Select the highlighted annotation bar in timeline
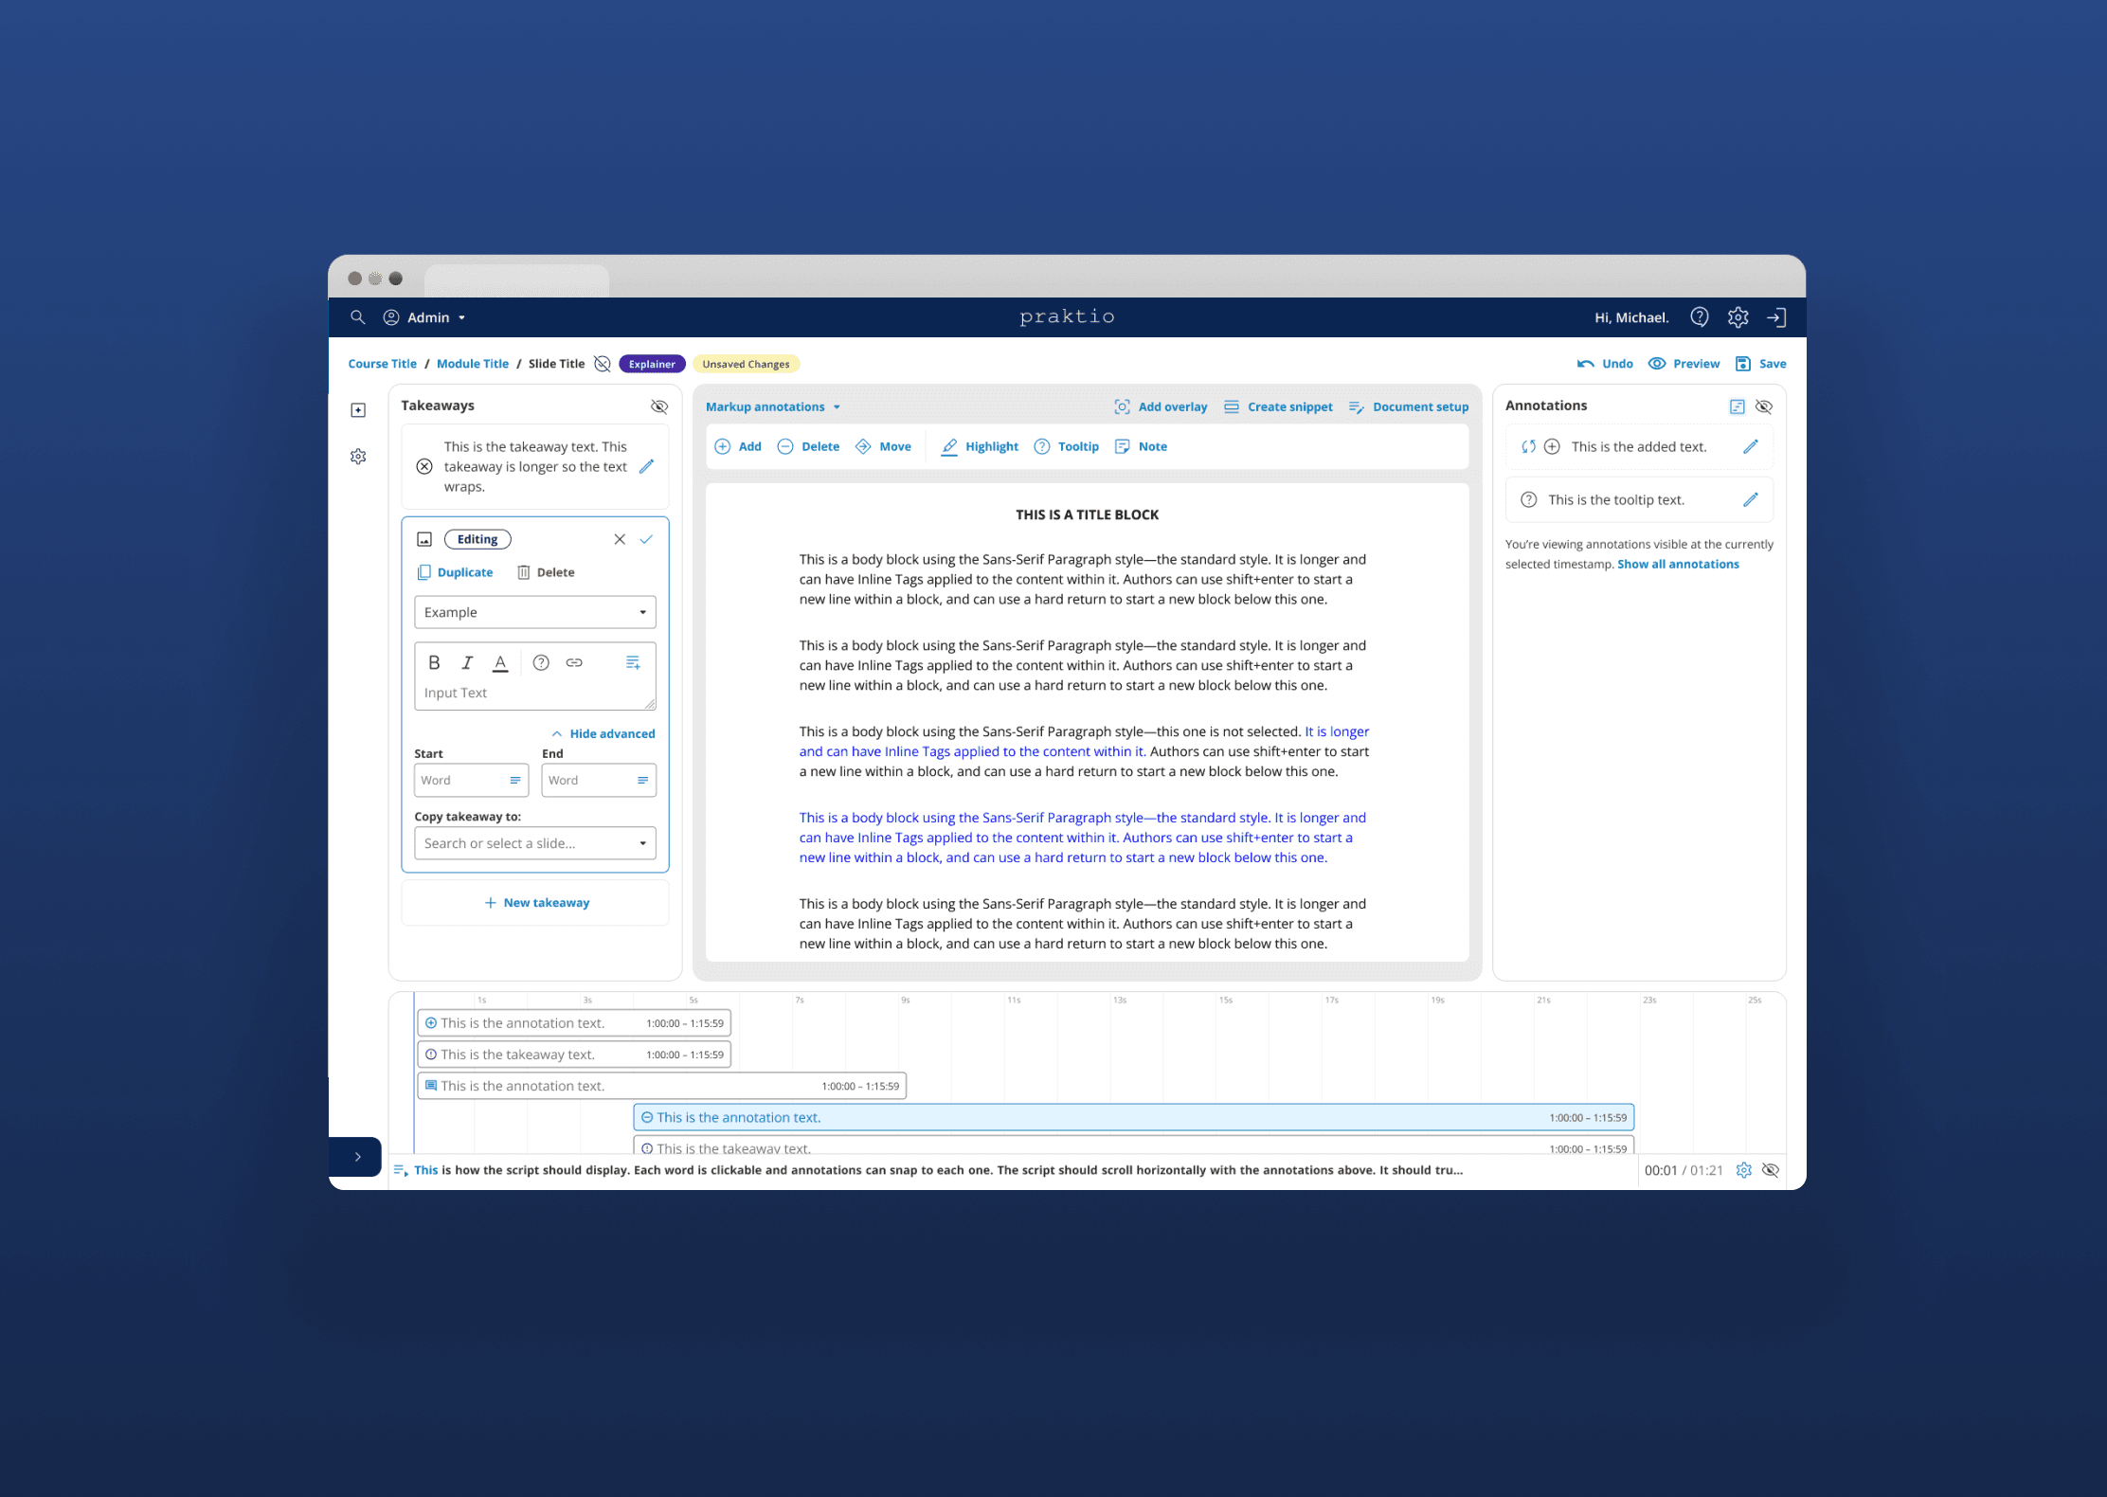The height and width of the screenshot is (1497, 2107). coord(1132,1117)
